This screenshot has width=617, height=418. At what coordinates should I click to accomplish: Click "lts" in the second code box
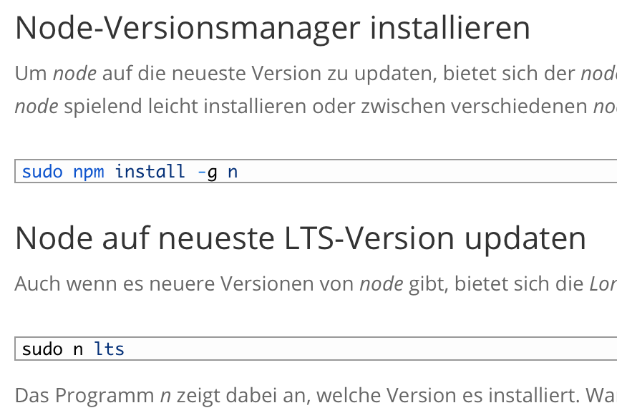pos(109,349)
